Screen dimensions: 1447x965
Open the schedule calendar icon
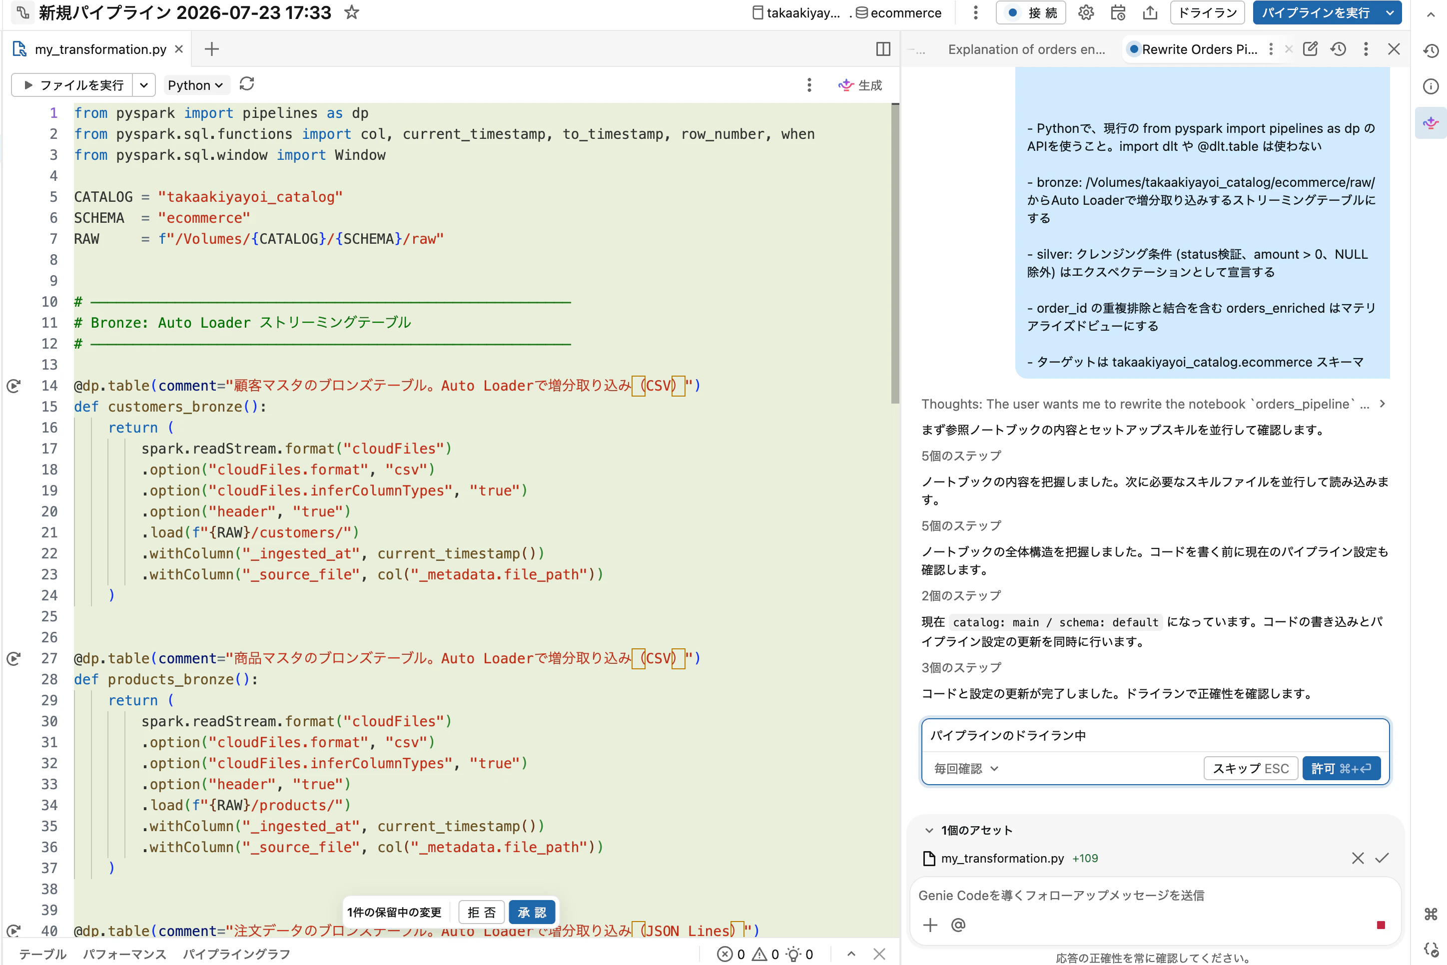point(1118,13)
